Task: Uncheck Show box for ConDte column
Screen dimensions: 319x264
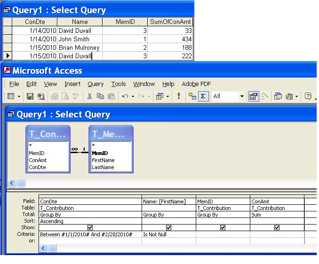Action: click(x=90, y=227)
